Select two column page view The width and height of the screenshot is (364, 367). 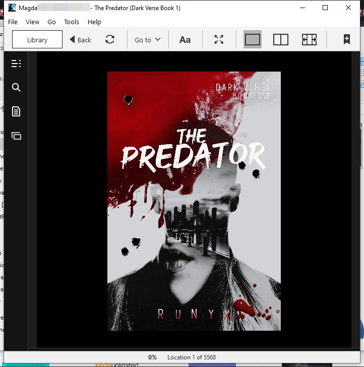[x=281, y=39]
